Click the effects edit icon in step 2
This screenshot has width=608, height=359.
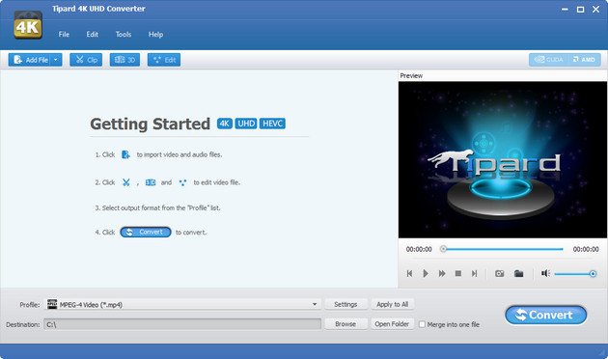pos(182,182)
